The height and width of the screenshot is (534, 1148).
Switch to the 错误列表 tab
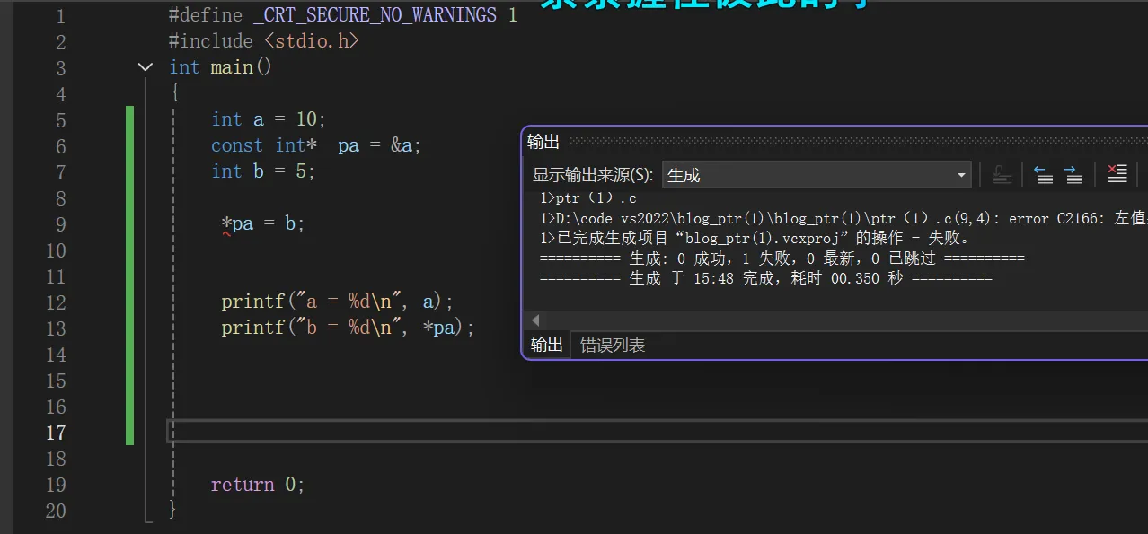click(613, 345)
